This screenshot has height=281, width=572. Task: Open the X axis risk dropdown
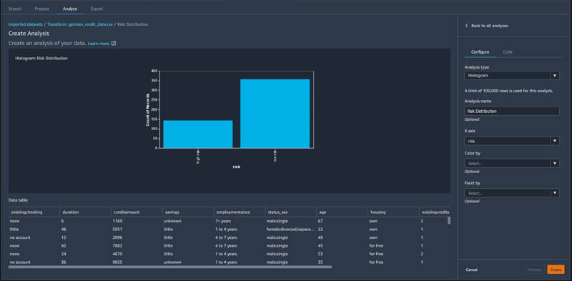512,141
